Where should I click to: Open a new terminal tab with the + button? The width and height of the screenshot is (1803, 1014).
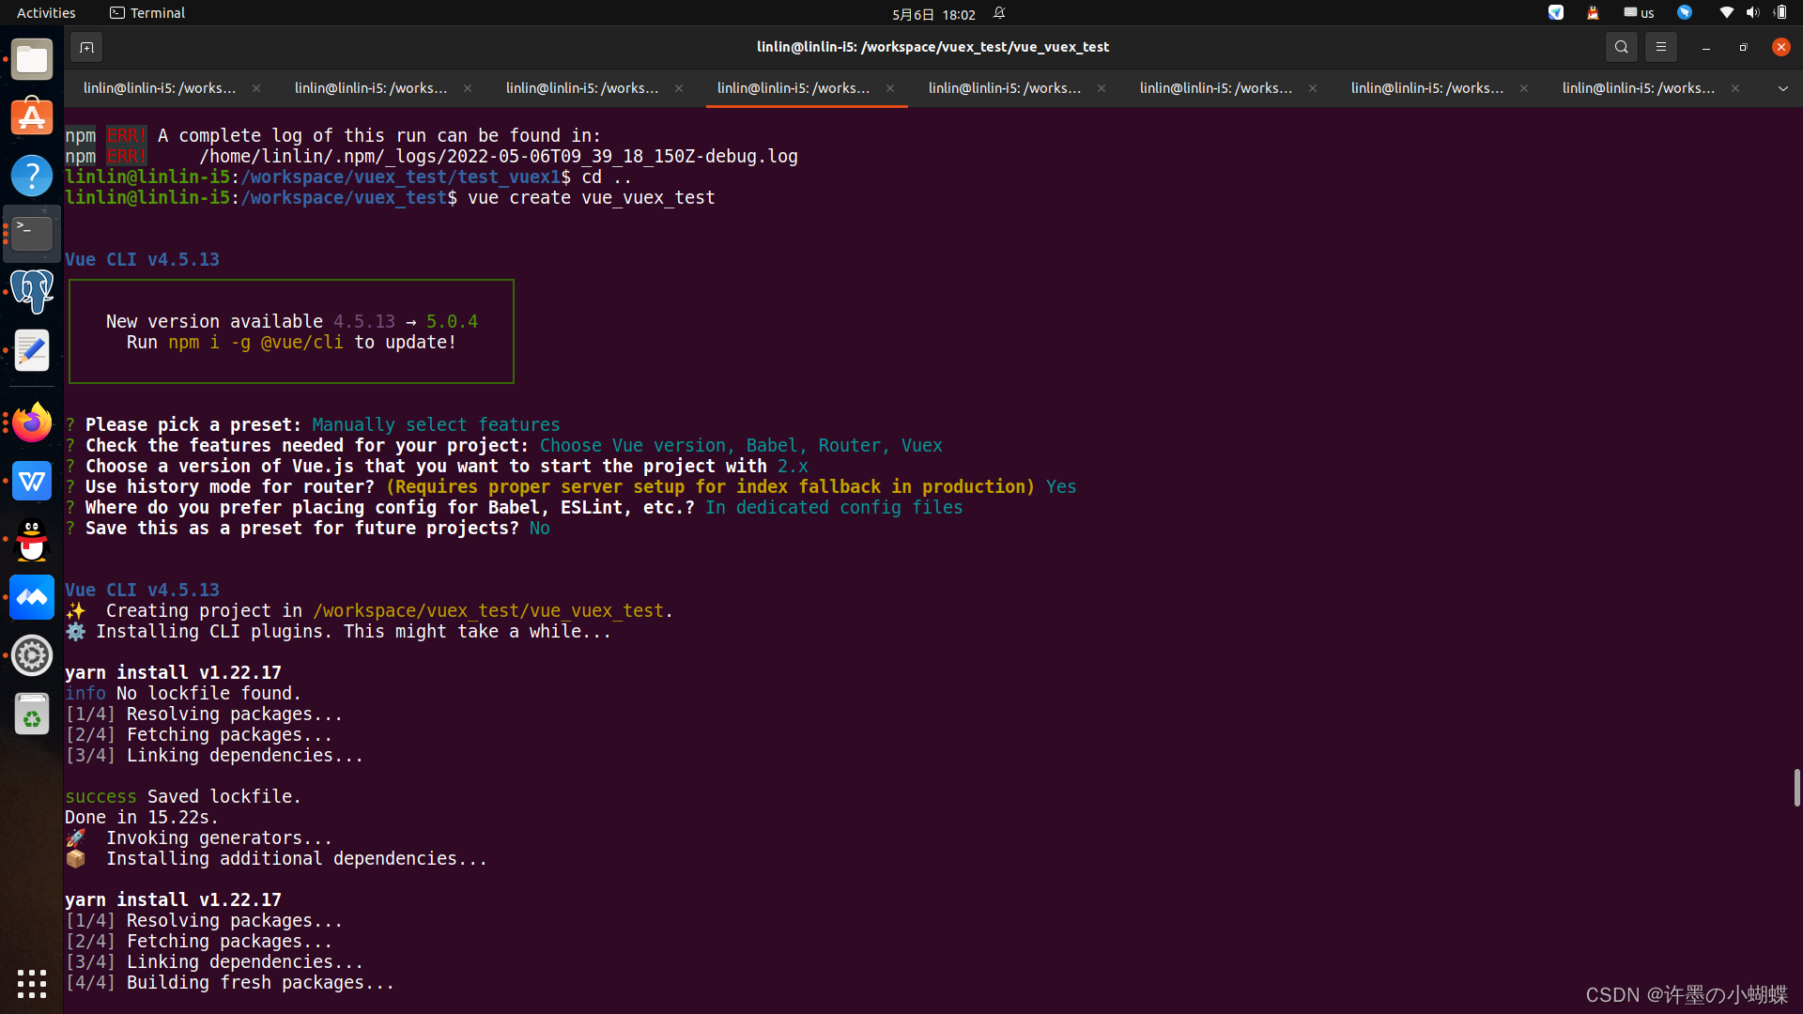pos(85,46)
